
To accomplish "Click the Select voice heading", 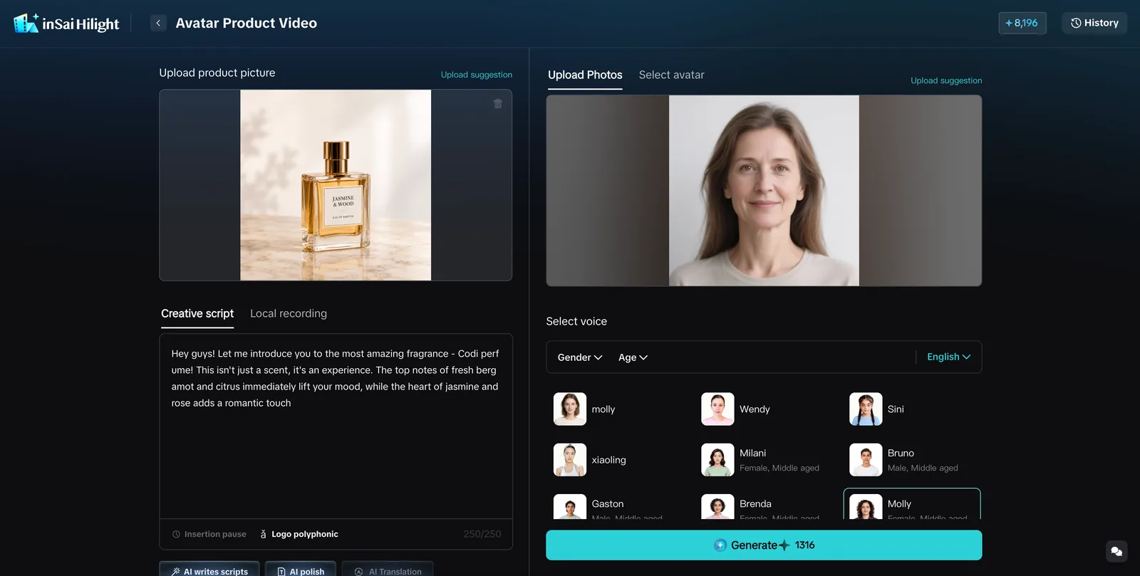I will (576, 322).
